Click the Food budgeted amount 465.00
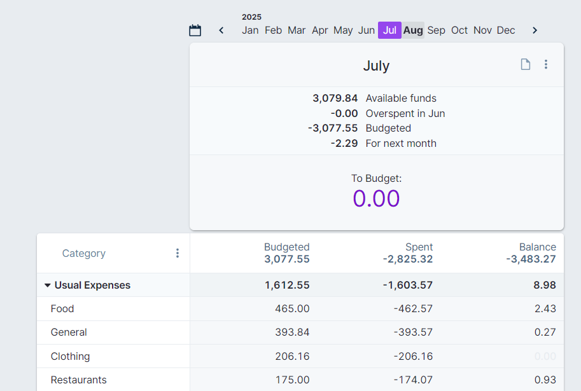Screen dimensions: 581x391 coord(293,308)
